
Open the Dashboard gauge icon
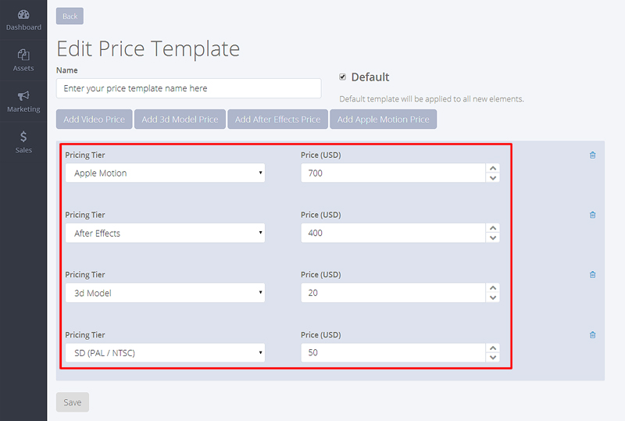coord(23,15)
